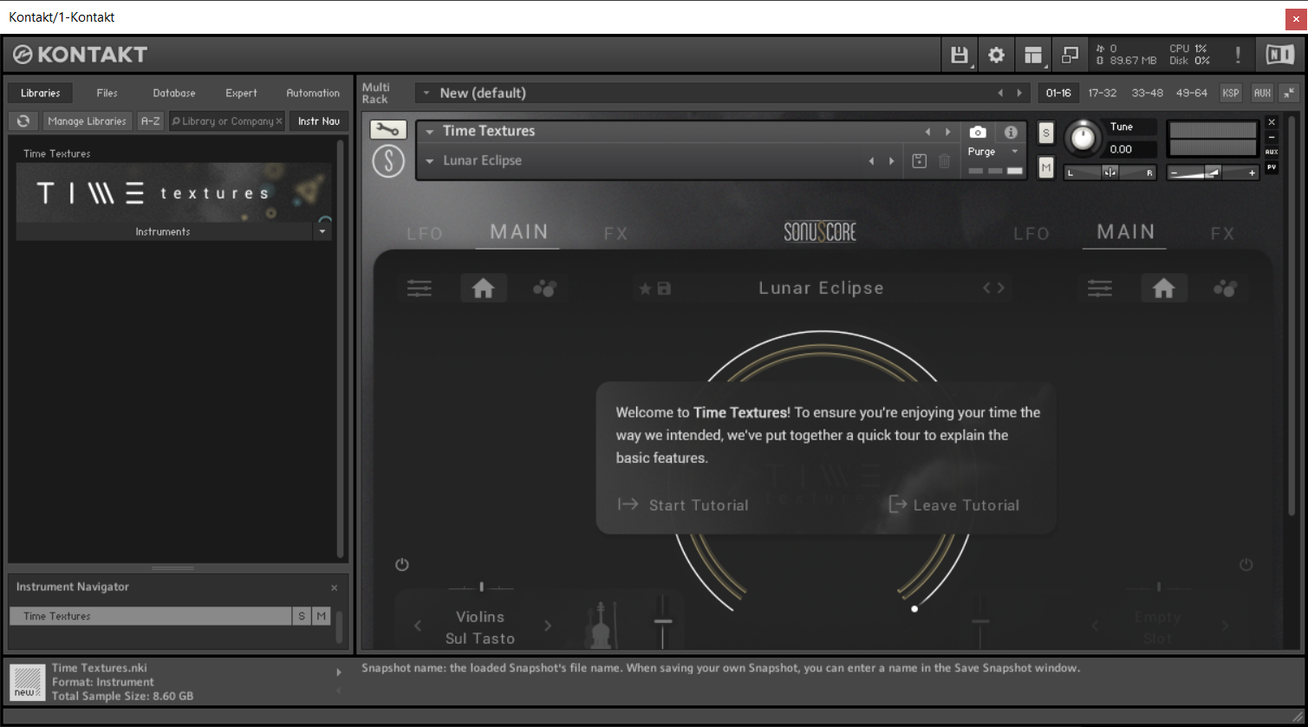
Task: Mute the instrument with the M button
Action: pos(1046,167)
